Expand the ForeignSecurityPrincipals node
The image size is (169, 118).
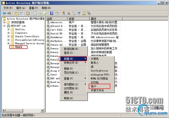click(9, 40)
